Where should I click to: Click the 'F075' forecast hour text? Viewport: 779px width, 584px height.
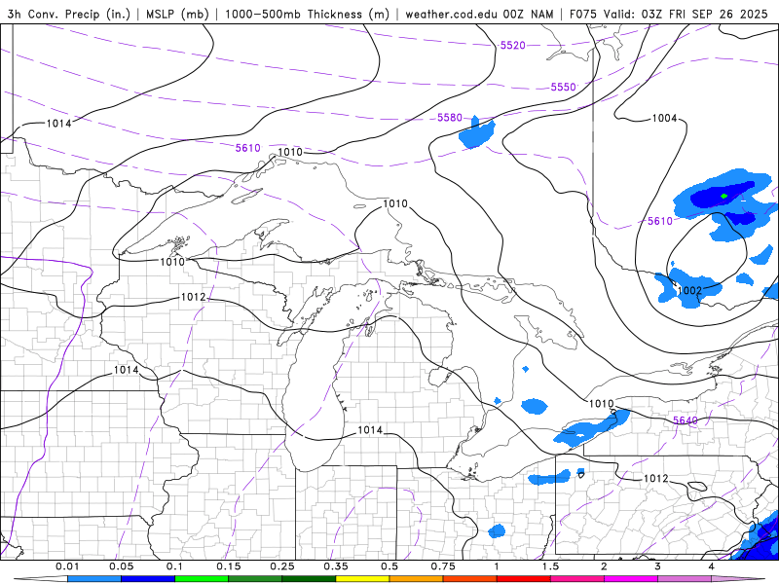583,14
